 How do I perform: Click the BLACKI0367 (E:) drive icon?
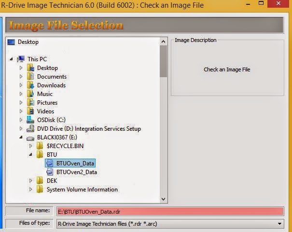(30, 138)
